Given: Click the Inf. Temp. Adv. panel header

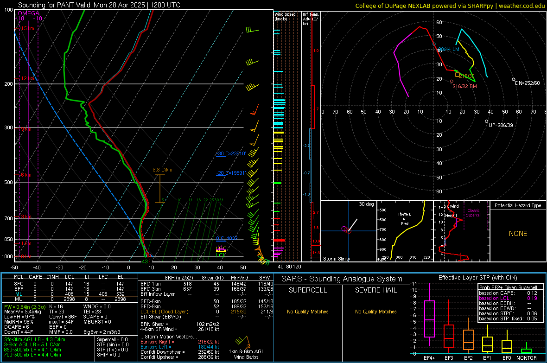Looking at the screenshot, I should click(x=311, y=19).
